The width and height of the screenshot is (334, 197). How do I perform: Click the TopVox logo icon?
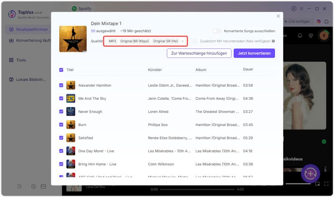tap(12, 14)
